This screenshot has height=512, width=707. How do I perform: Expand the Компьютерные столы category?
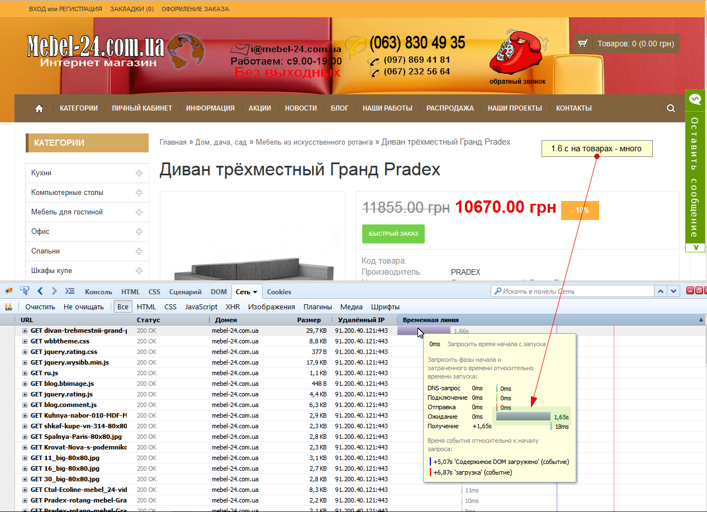coord(139,193)
